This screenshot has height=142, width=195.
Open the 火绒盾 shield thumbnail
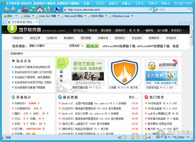[124, 72]
